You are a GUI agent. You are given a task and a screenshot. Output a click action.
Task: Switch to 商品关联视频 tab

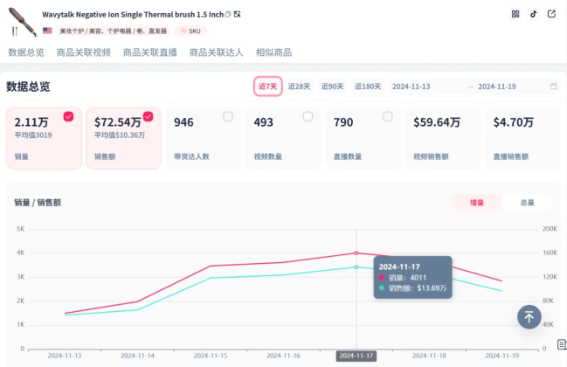(83, 52)
